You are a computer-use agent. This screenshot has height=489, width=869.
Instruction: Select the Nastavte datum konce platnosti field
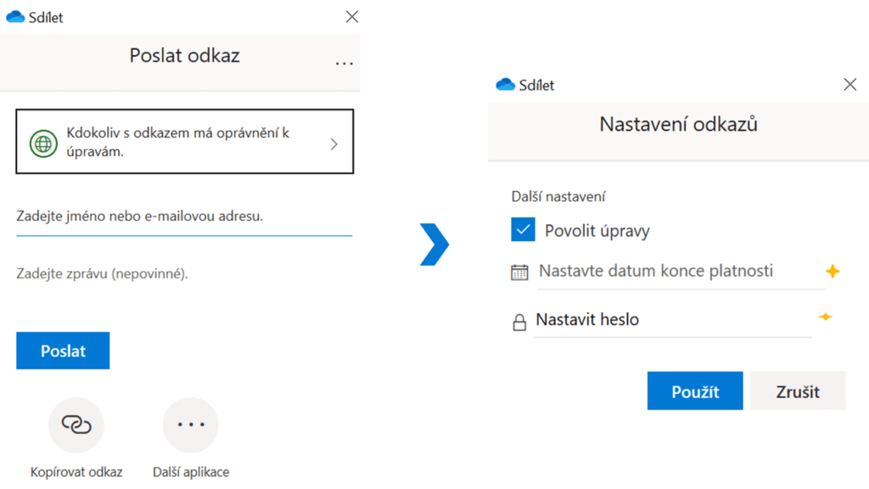coord(679,272)
